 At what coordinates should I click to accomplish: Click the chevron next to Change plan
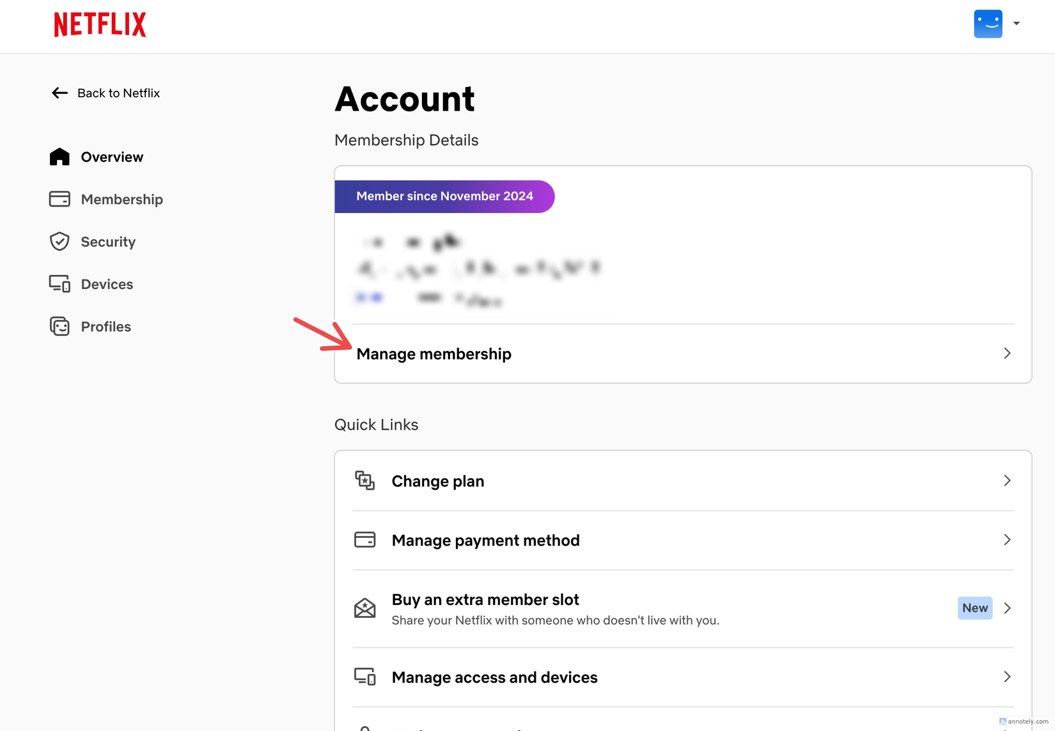pyautogui.click(x=1006, y=480)
